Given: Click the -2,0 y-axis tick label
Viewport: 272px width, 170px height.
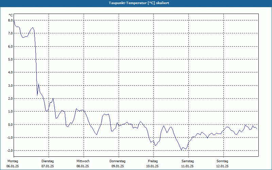Looking at the screenshot, I should pos(10,150).
